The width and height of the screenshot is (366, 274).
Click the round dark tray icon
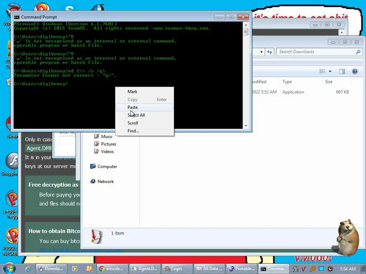click(x=330, y=269)
